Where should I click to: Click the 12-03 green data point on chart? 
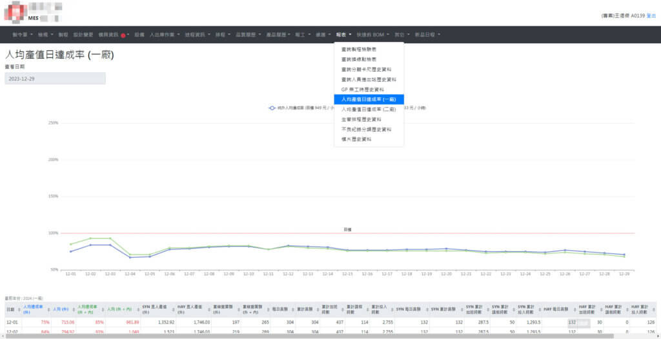(110, 238)
